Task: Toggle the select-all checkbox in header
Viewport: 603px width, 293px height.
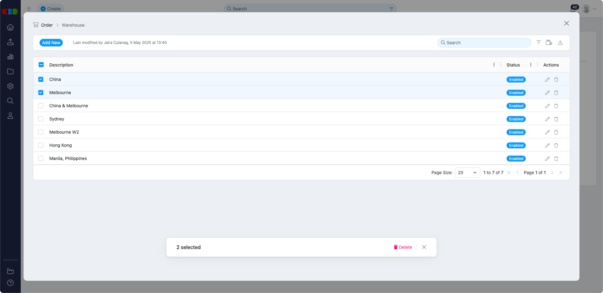Action: click(x=41, y=65)
